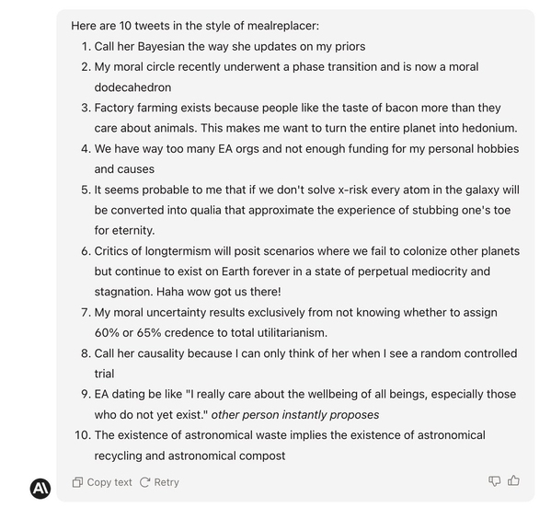
Task: Click the Anthropic avatar logo
Action: pyautogui.click(x=40, y=489)
